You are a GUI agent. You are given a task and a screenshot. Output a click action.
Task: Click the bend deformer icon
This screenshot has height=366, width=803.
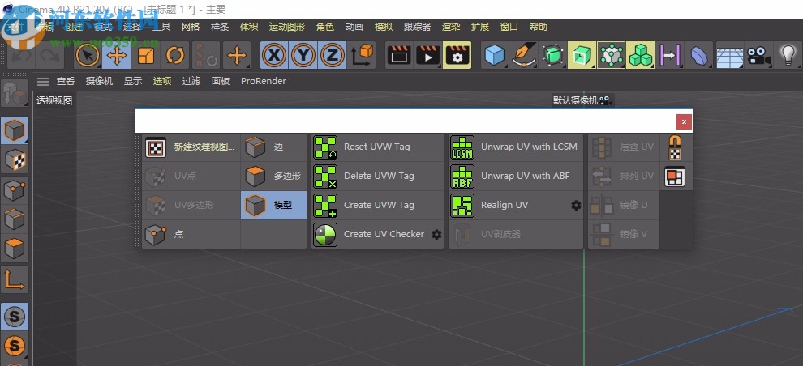(x=699, y=55)
